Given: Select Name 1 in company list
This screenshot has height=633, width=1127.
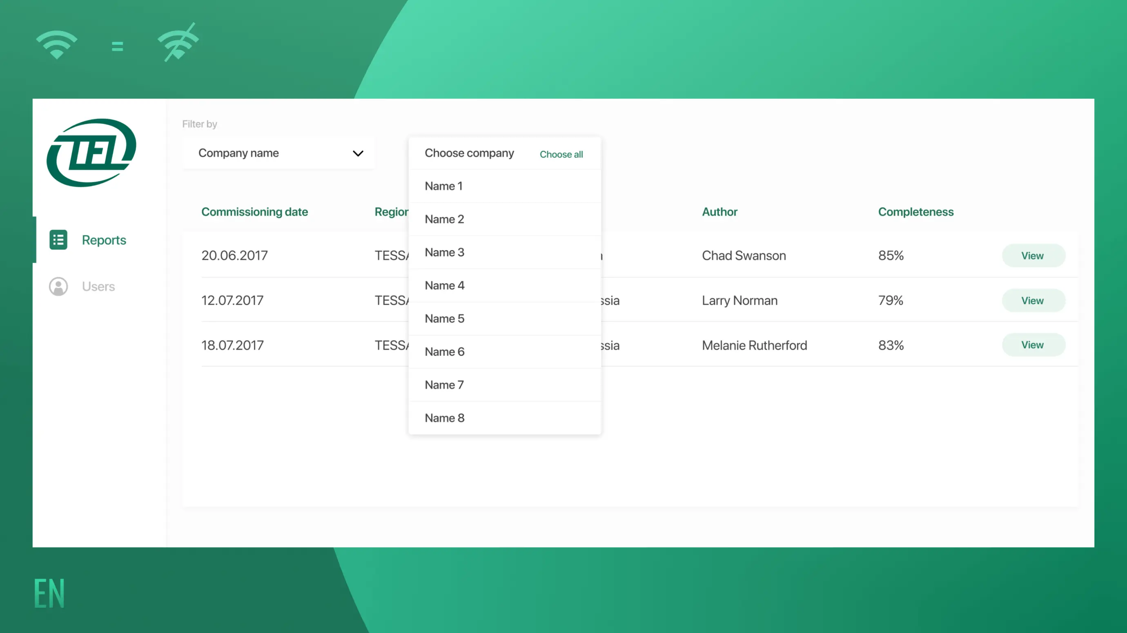Looking at the screenshot, I should 504,186.
